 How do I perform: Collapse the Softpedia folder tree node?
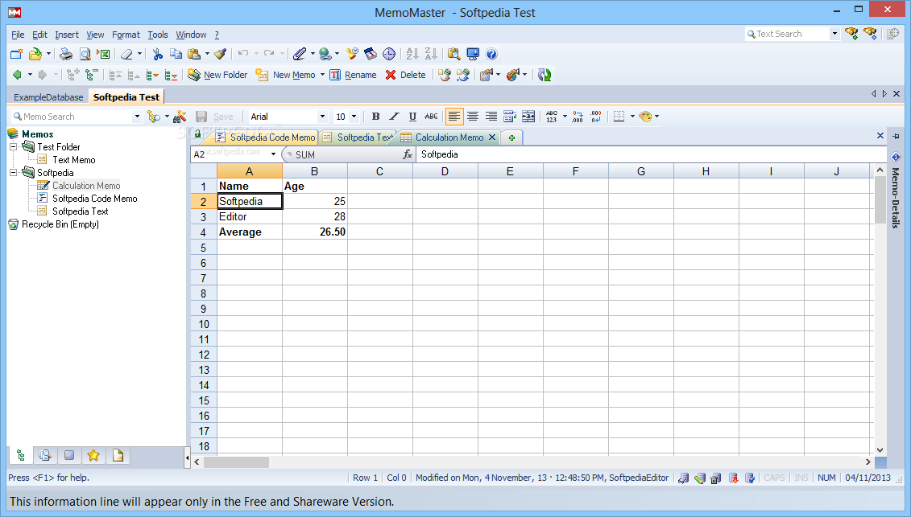14,172
